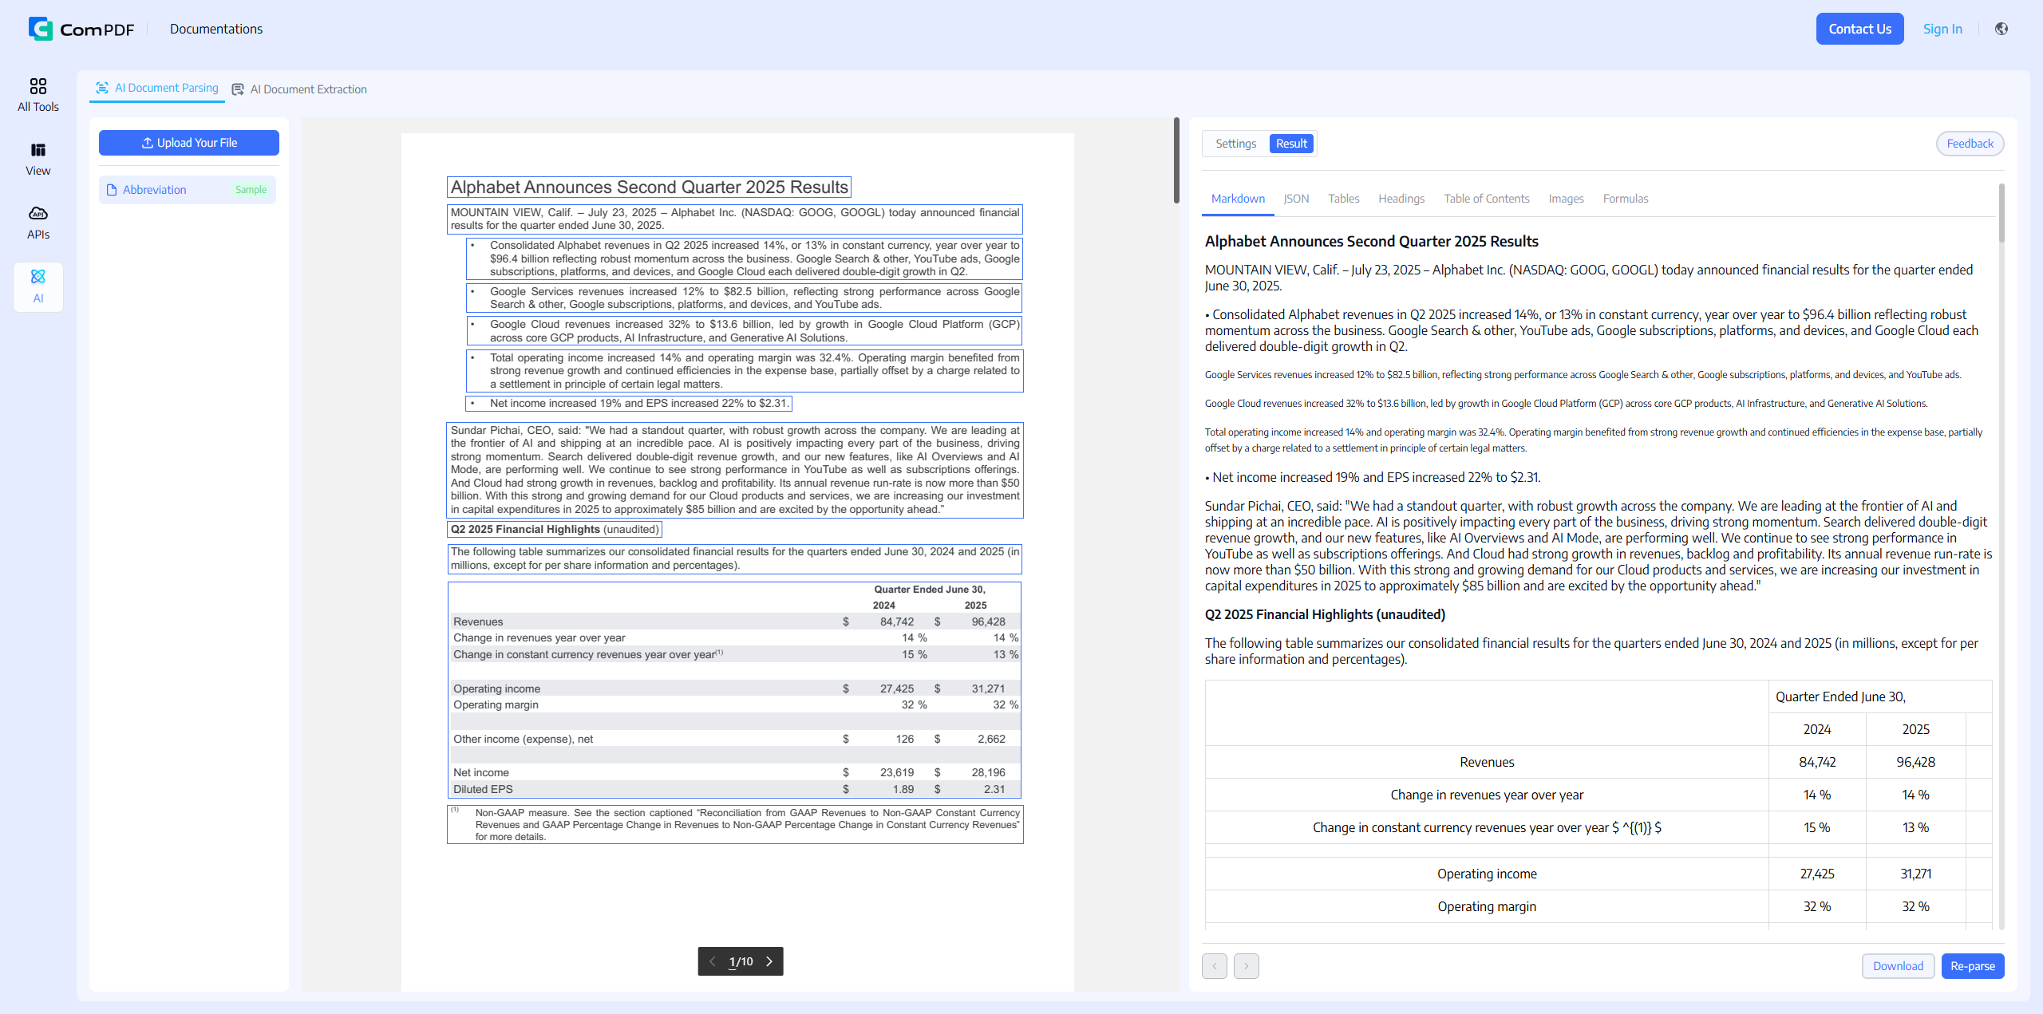This screenshot has width=2043, height=1014.
Task: Click the result panel vertical scrollbar
Action: click(x=2002, y=213)
